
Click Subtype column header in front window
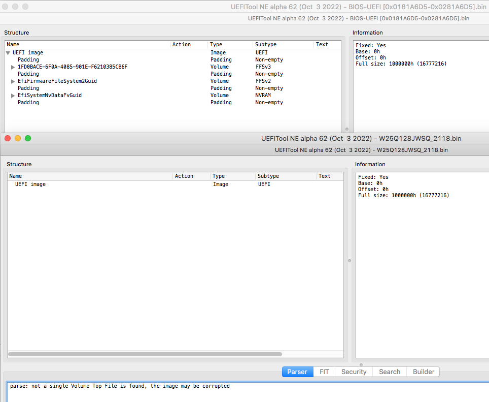point(286,176)
